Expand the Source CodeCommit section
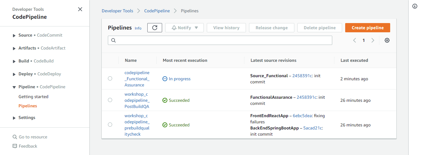 [x=14, y=35]
